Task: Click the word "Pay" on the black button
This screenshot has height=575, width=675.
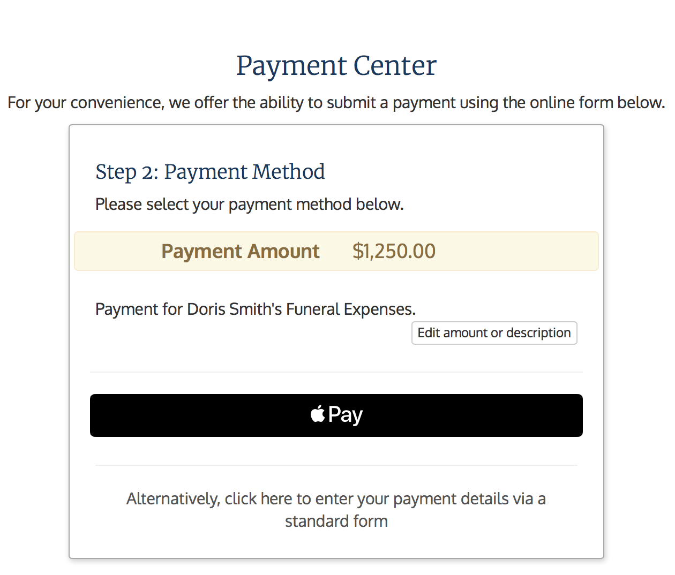Action: click(x=346, y=415)
